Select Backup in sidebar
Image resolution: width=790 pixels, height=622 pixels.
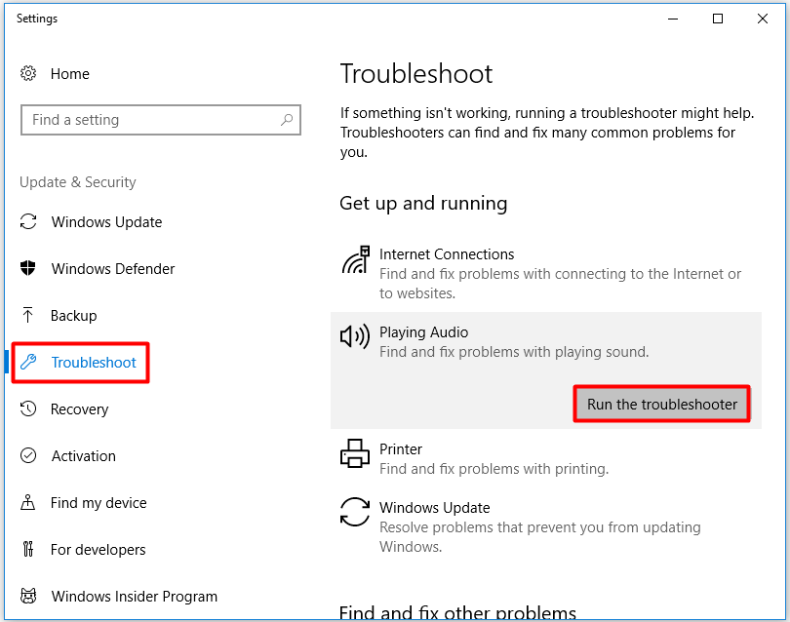[x=73, y=316]
